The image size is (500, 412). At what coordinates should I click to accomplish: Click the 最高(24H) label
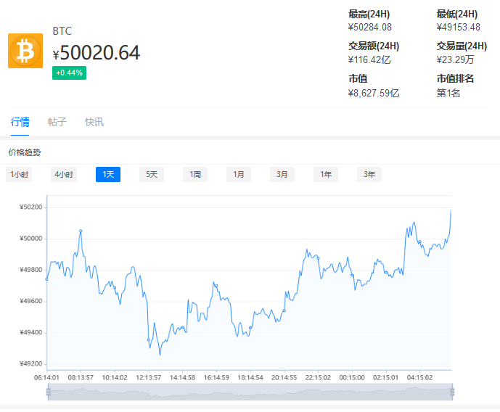[369, 15]
